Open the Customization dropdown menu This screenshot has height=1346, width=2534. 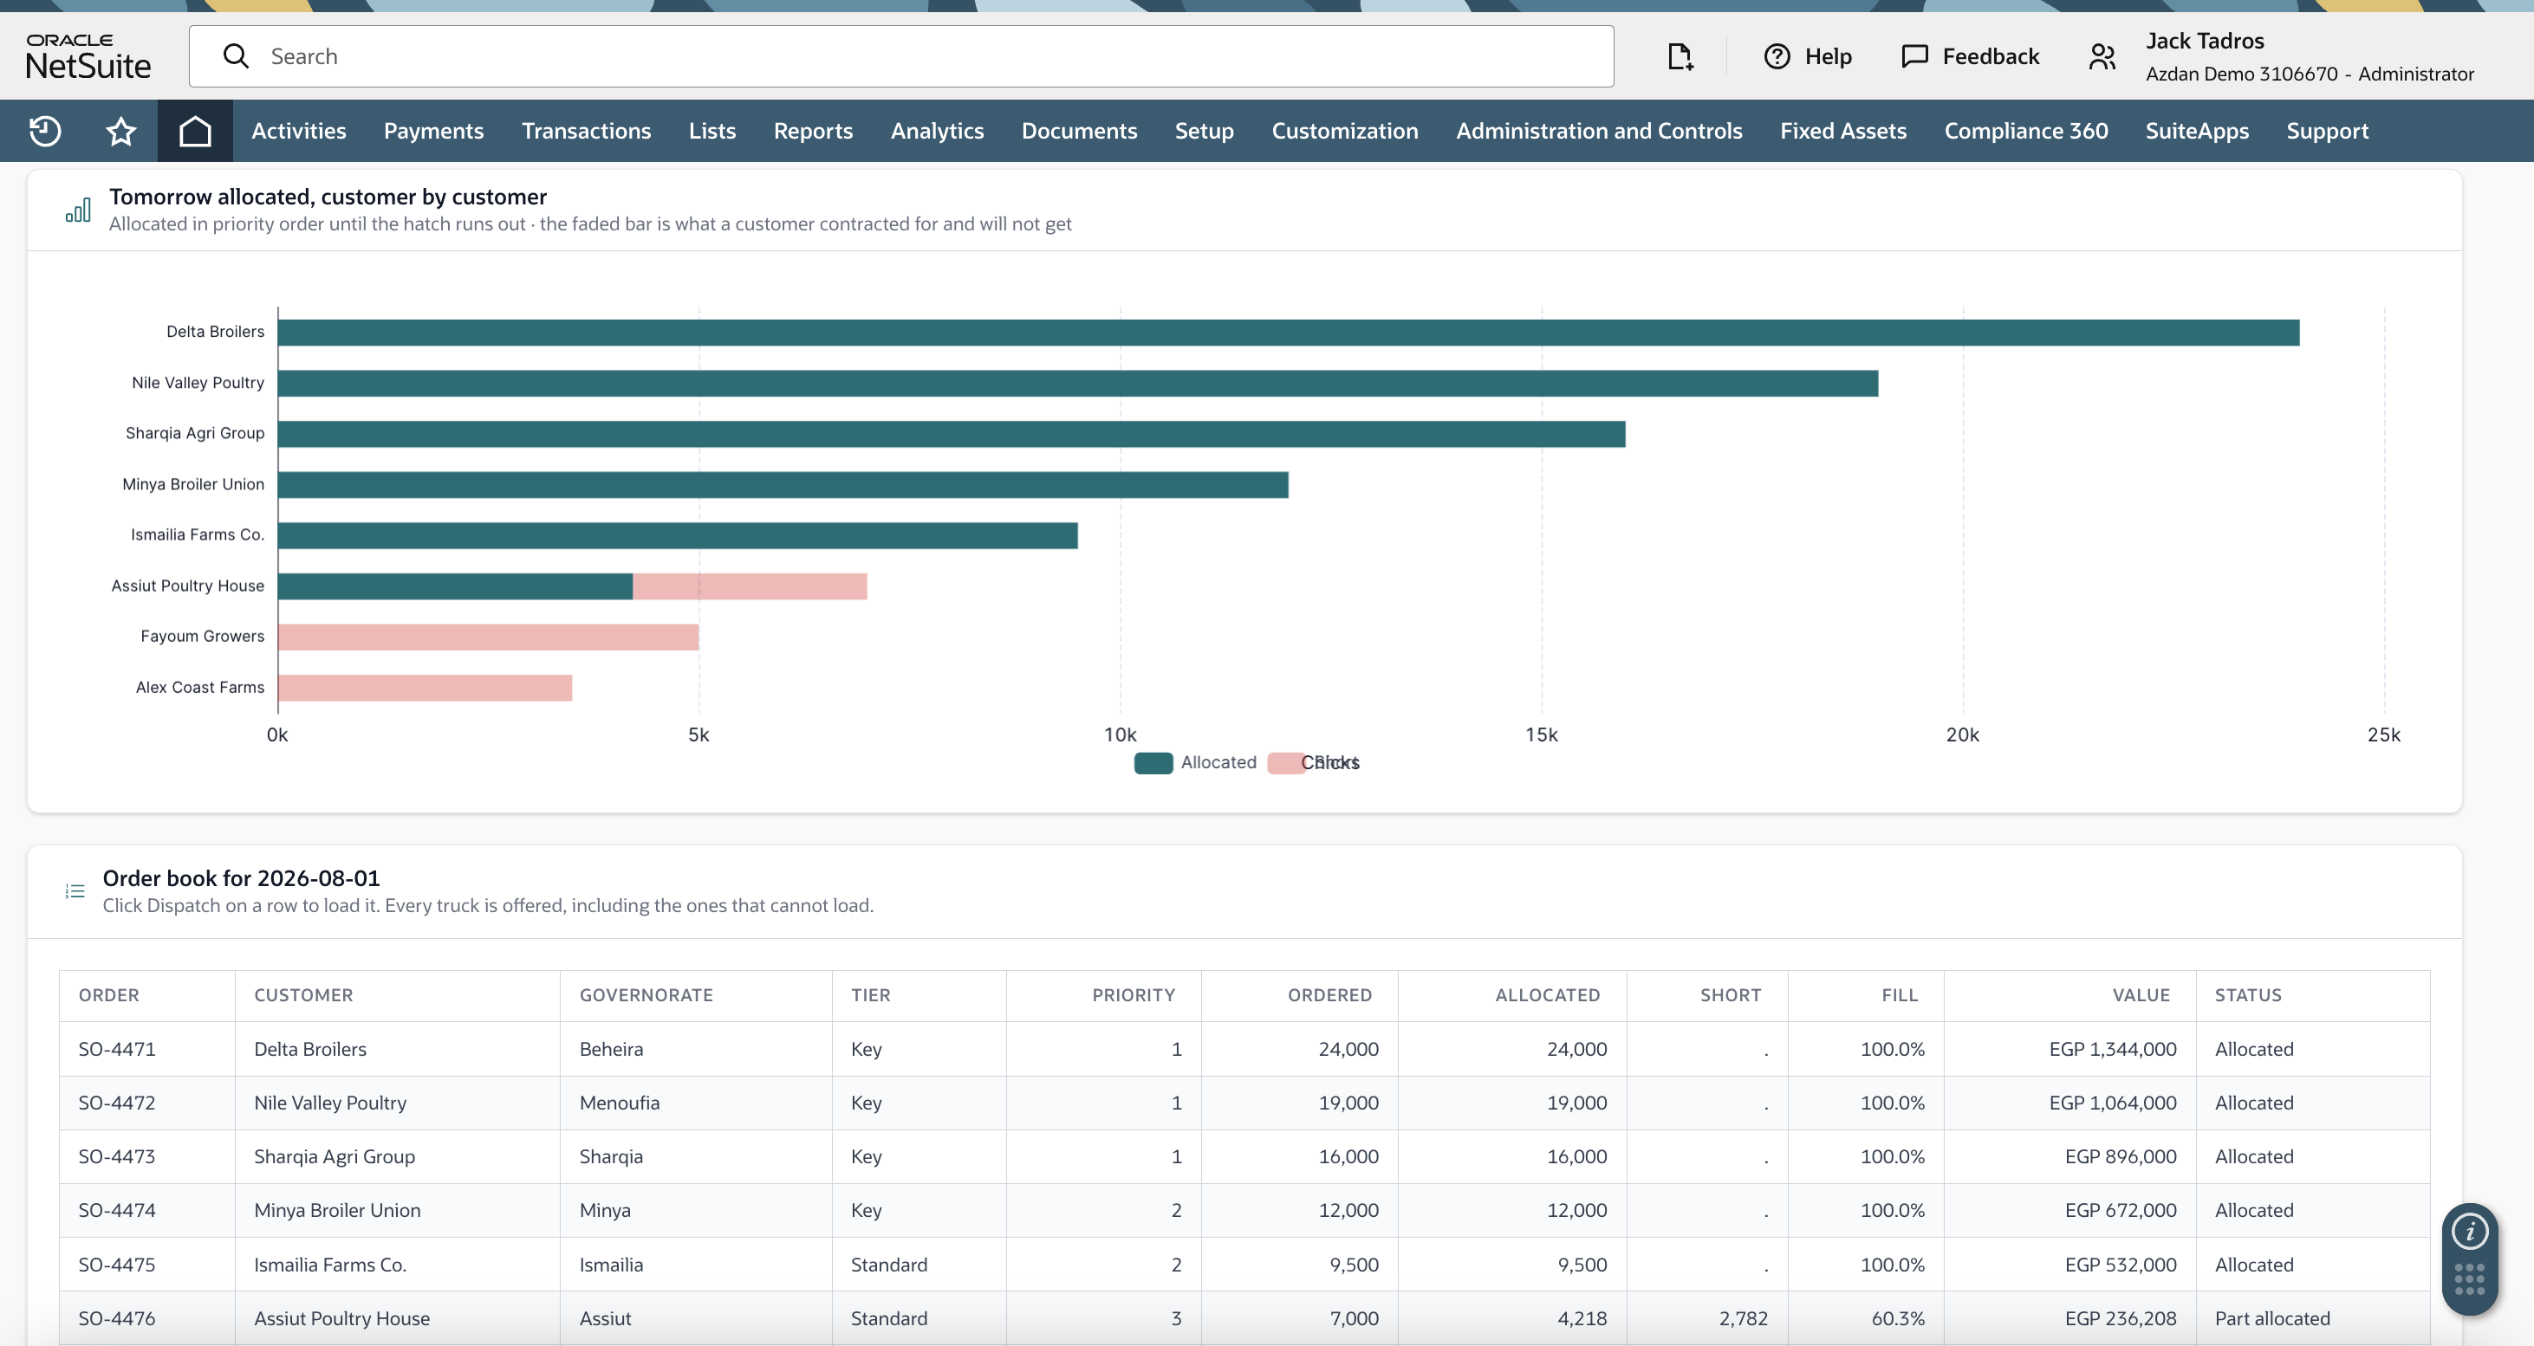(1344, 131)
